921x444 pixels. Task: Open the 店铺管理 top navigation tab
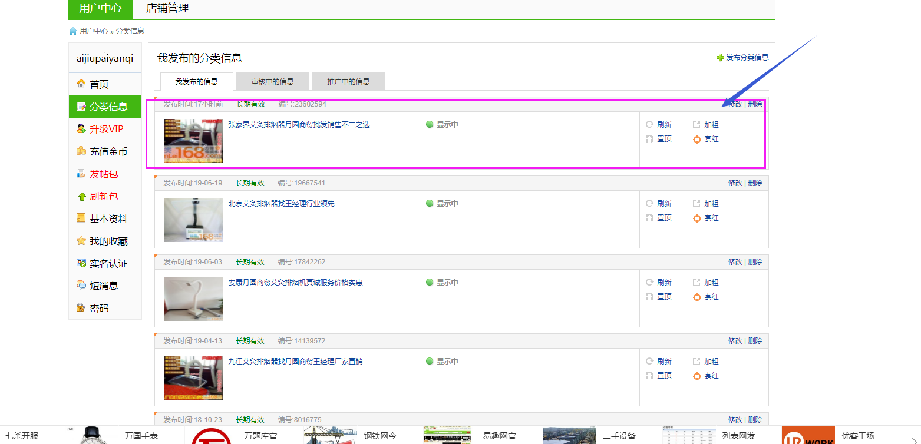(167, 8)
